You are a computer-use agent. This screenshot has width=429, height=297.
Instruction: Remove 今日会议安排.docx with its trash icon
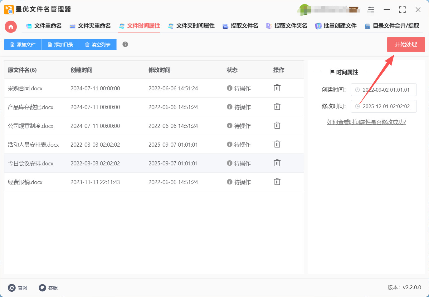coord(277,163)
